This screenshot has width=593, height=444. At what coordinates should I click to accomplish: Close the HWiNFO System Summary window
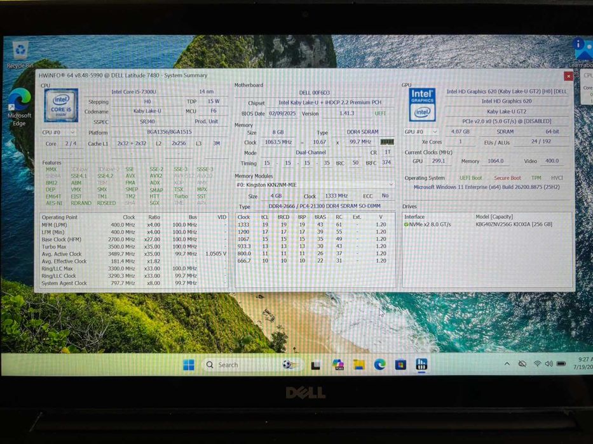tap(568, 76)
